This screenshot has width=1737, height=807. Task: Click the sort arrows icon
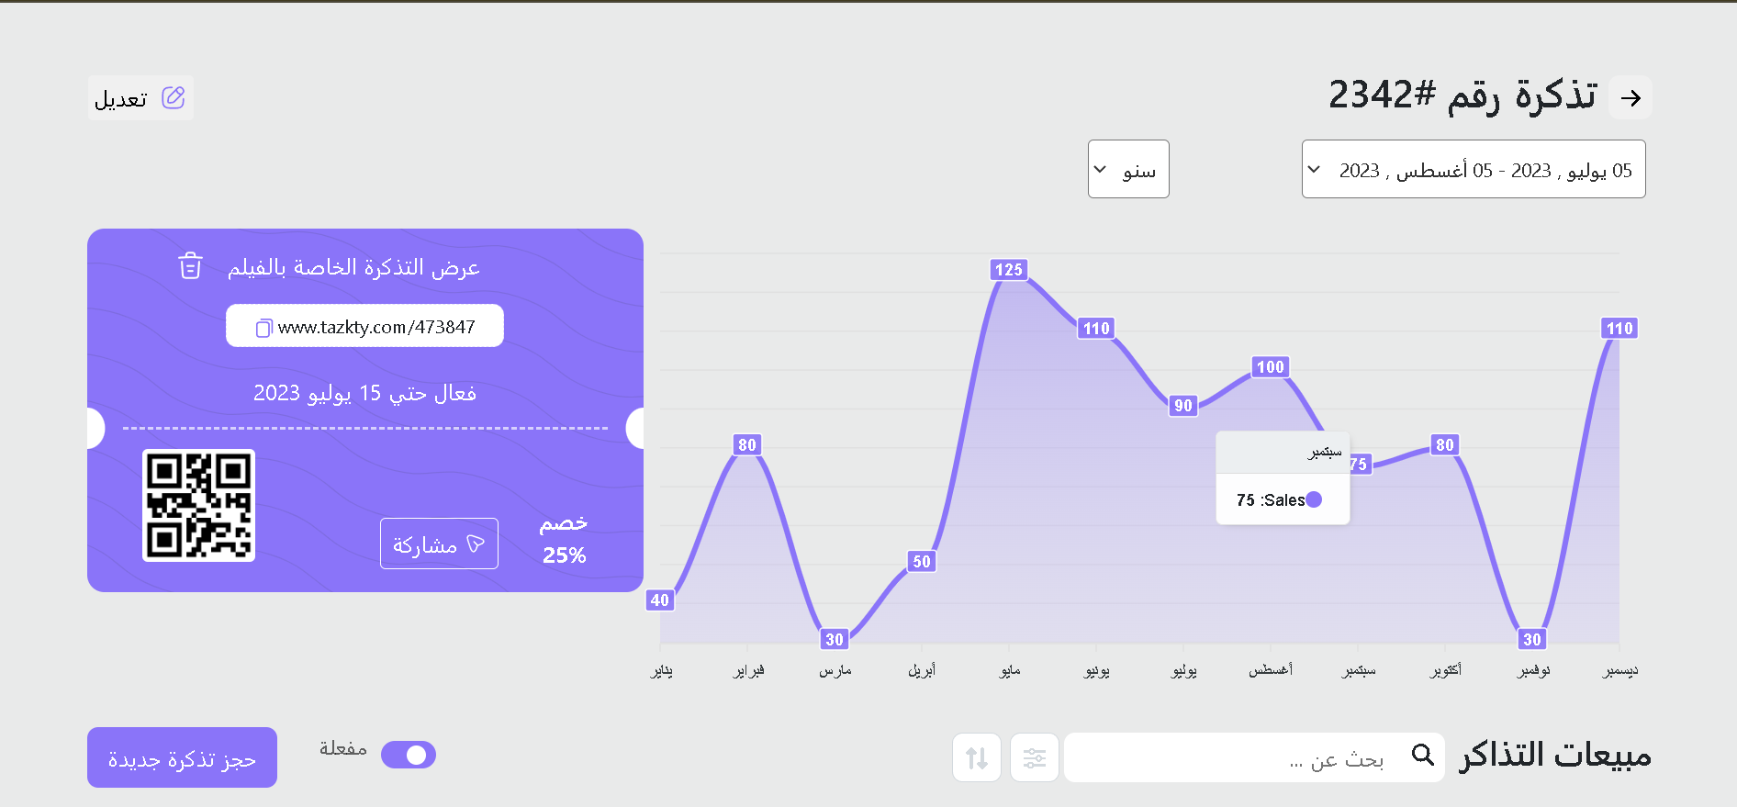pyautogui.click(x=977, y=757)
